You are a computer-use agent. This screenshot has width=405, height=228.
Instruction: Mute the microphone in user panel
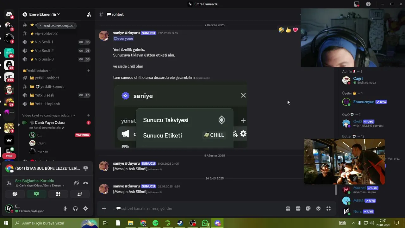click(x=65, y=208)
